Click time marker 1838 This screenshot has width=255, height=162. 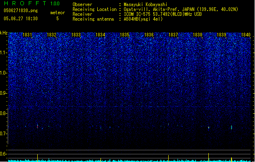click(197, 35)
